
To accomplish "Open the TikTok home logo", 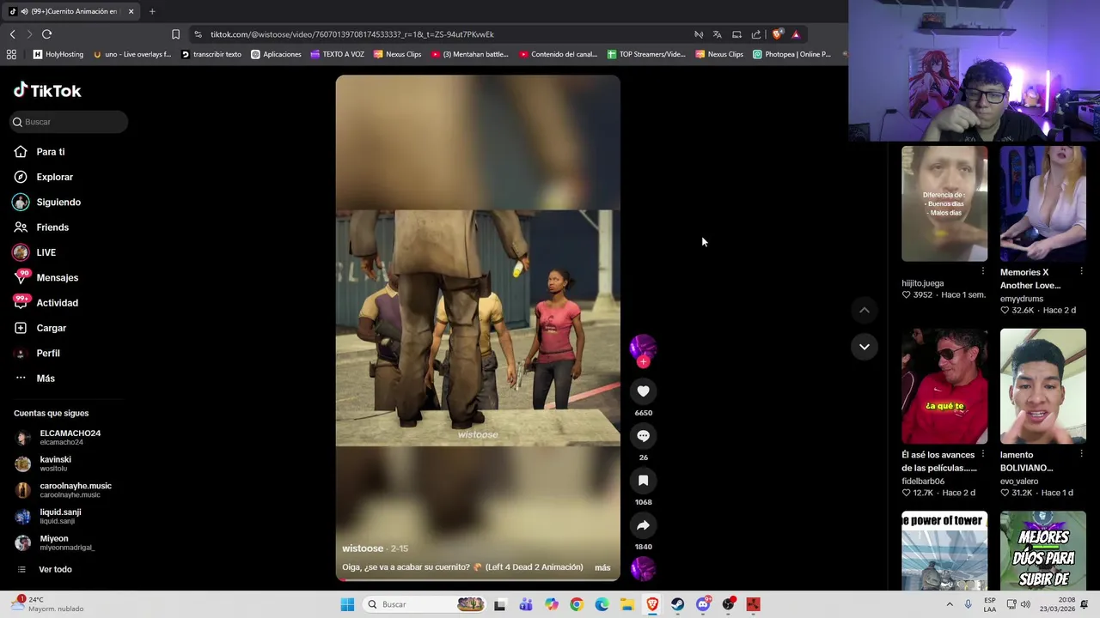I will [x=47, y=90].
